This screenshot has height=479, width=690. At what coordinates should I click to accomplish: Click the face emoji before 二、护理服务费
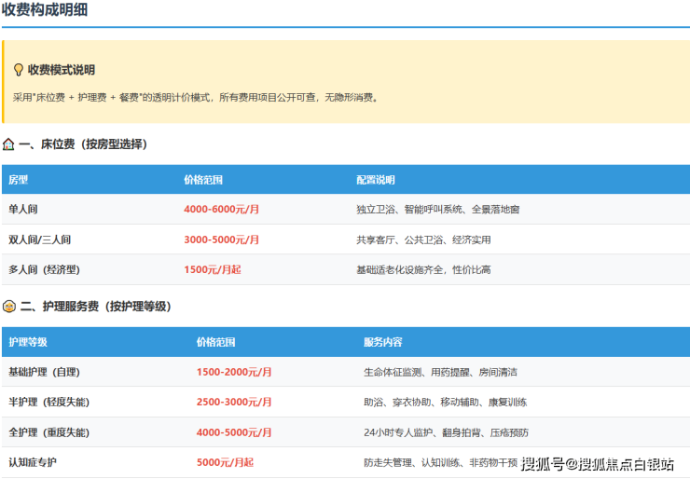(8, 307)
